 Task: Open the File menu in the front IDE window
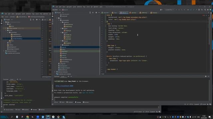(x=57, y=7)
